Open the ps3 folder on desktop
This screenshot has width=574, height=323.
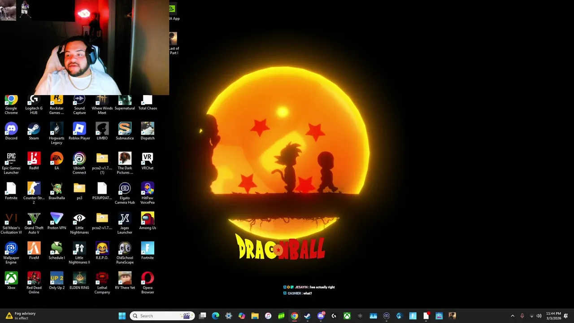click(79, 192)
